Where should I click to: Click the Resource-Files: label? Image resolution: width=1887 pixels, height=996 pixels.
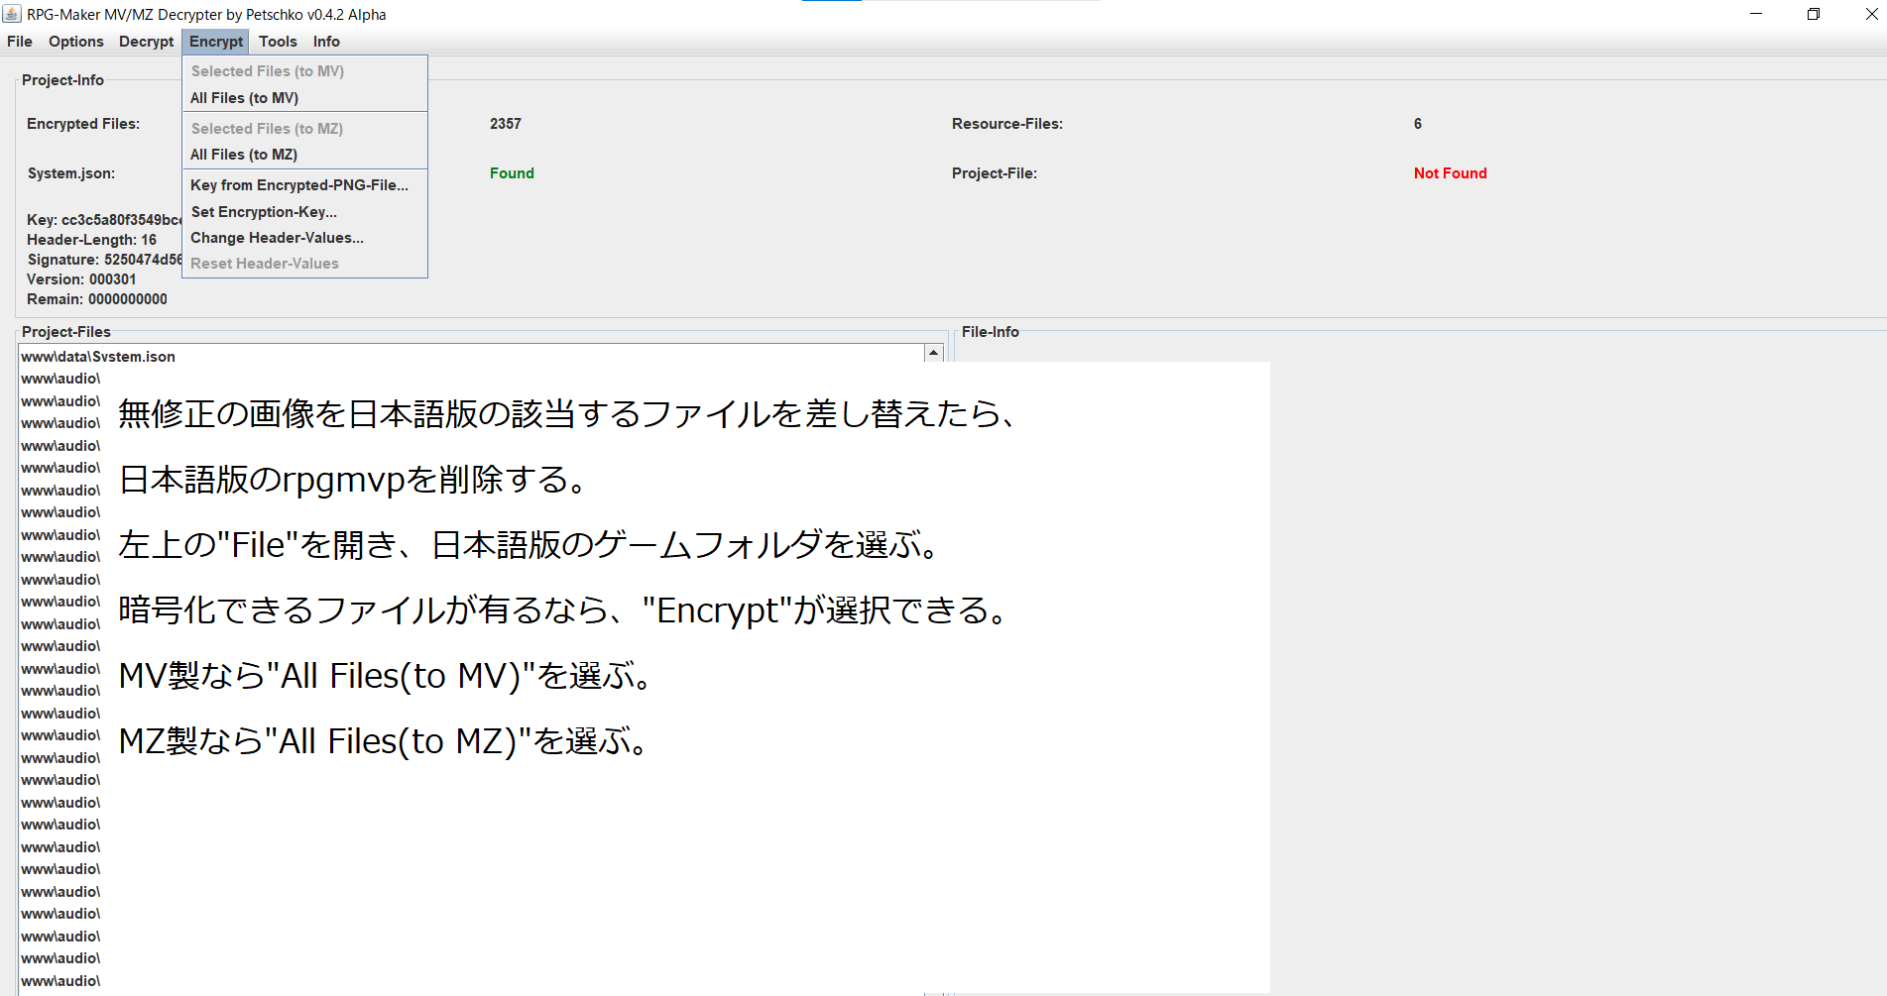1007,124
